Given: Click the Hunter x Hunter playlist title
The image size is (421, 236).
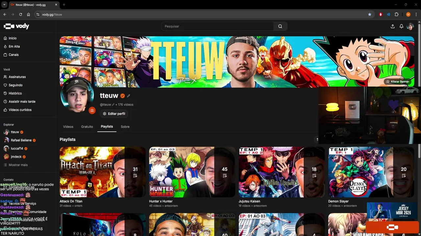Looking at the screenshot, I should point(161,201).
